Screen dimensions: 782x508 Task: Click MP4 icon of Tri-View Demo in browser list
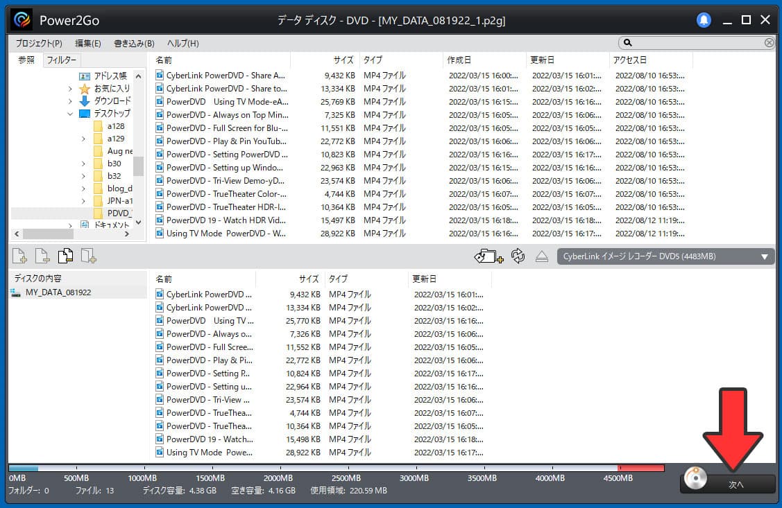pos(160,180)
